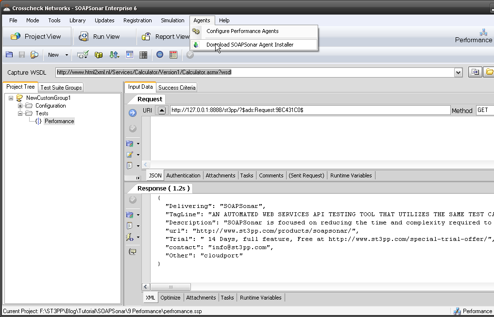Open the Capture WSDL URL dropdown
Viewport: 494px width, 317px height.
[x=458, y=72]
